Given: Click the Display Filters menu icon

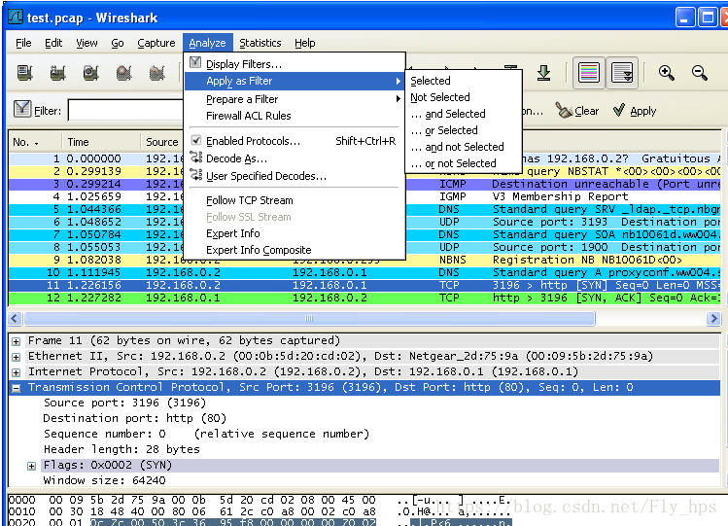Looking at the screenshot, I should 195,62.
